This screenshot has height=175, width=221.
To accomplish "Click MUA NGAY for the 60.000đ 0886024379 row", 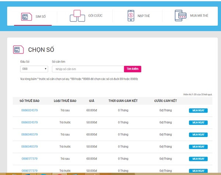I will [198, 110].
